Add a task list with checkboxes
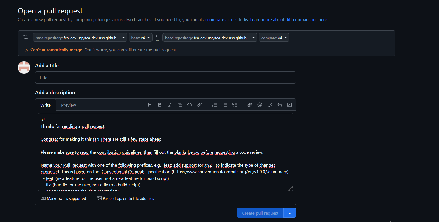 235,105
